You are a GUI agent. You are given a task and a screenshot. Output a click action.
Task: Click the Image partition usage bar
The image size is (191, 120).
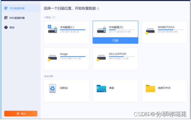pos(73,56)
